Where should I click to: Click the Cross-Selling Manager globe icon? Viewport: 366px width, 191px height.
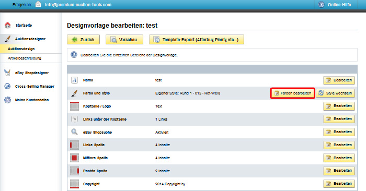point(7,86)
